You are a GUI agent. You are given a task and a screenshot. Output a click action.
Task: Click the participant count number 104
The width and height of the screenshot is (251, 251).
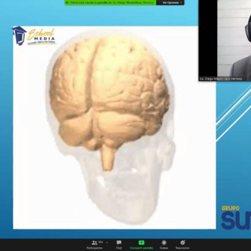point(100,242)
